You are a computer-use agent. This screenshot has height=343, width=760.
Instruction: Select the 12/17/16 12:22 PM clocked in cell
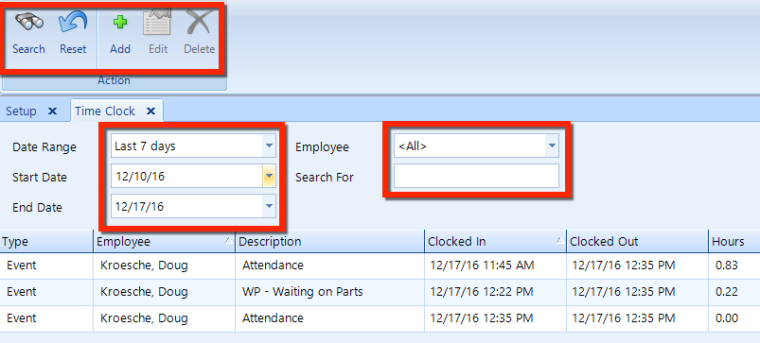[x=495, y=292]
